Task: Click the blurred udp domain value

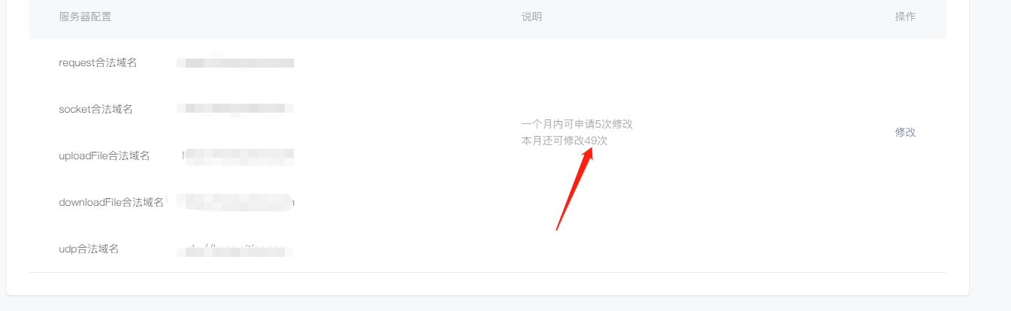Action: coord(235,249)
